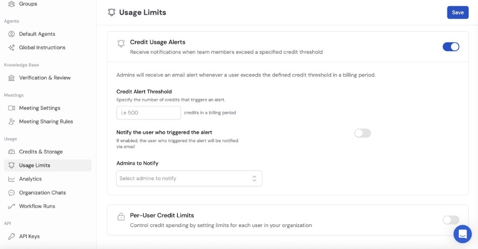Viewport: 478px width, 249px height.
Task: Click 'Specify the number of credits' helper text
Action: tap(171, 100)
